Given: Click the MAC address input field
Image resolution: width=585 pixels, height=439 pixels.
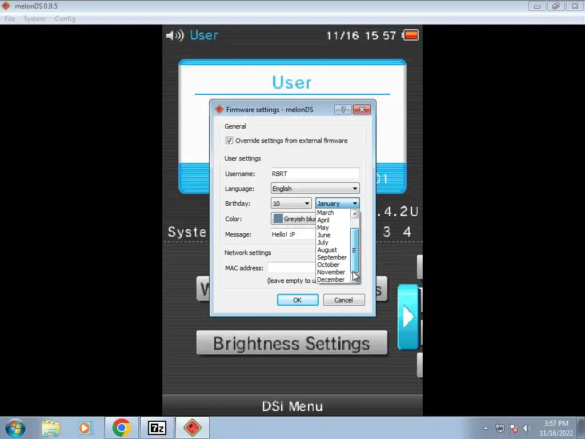Looking at the screenshot, I should (x=292, y=268).
